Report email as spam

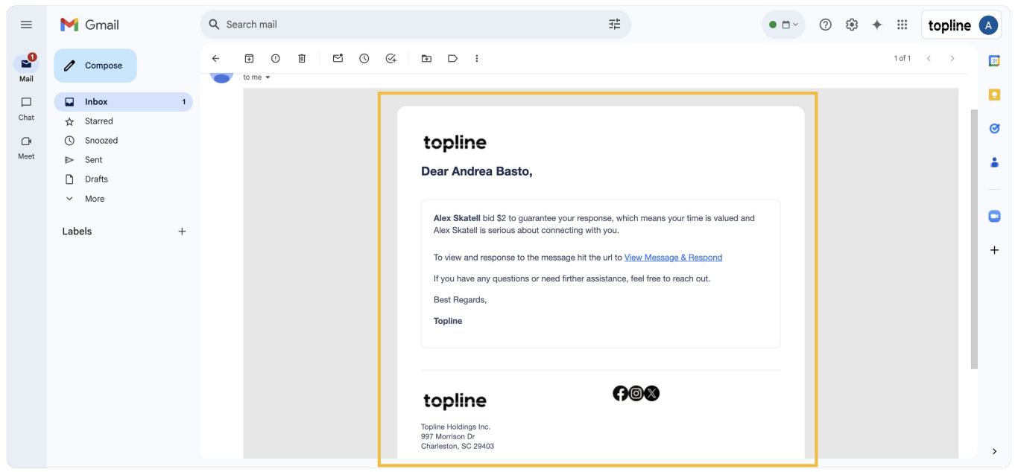point(276,58)
